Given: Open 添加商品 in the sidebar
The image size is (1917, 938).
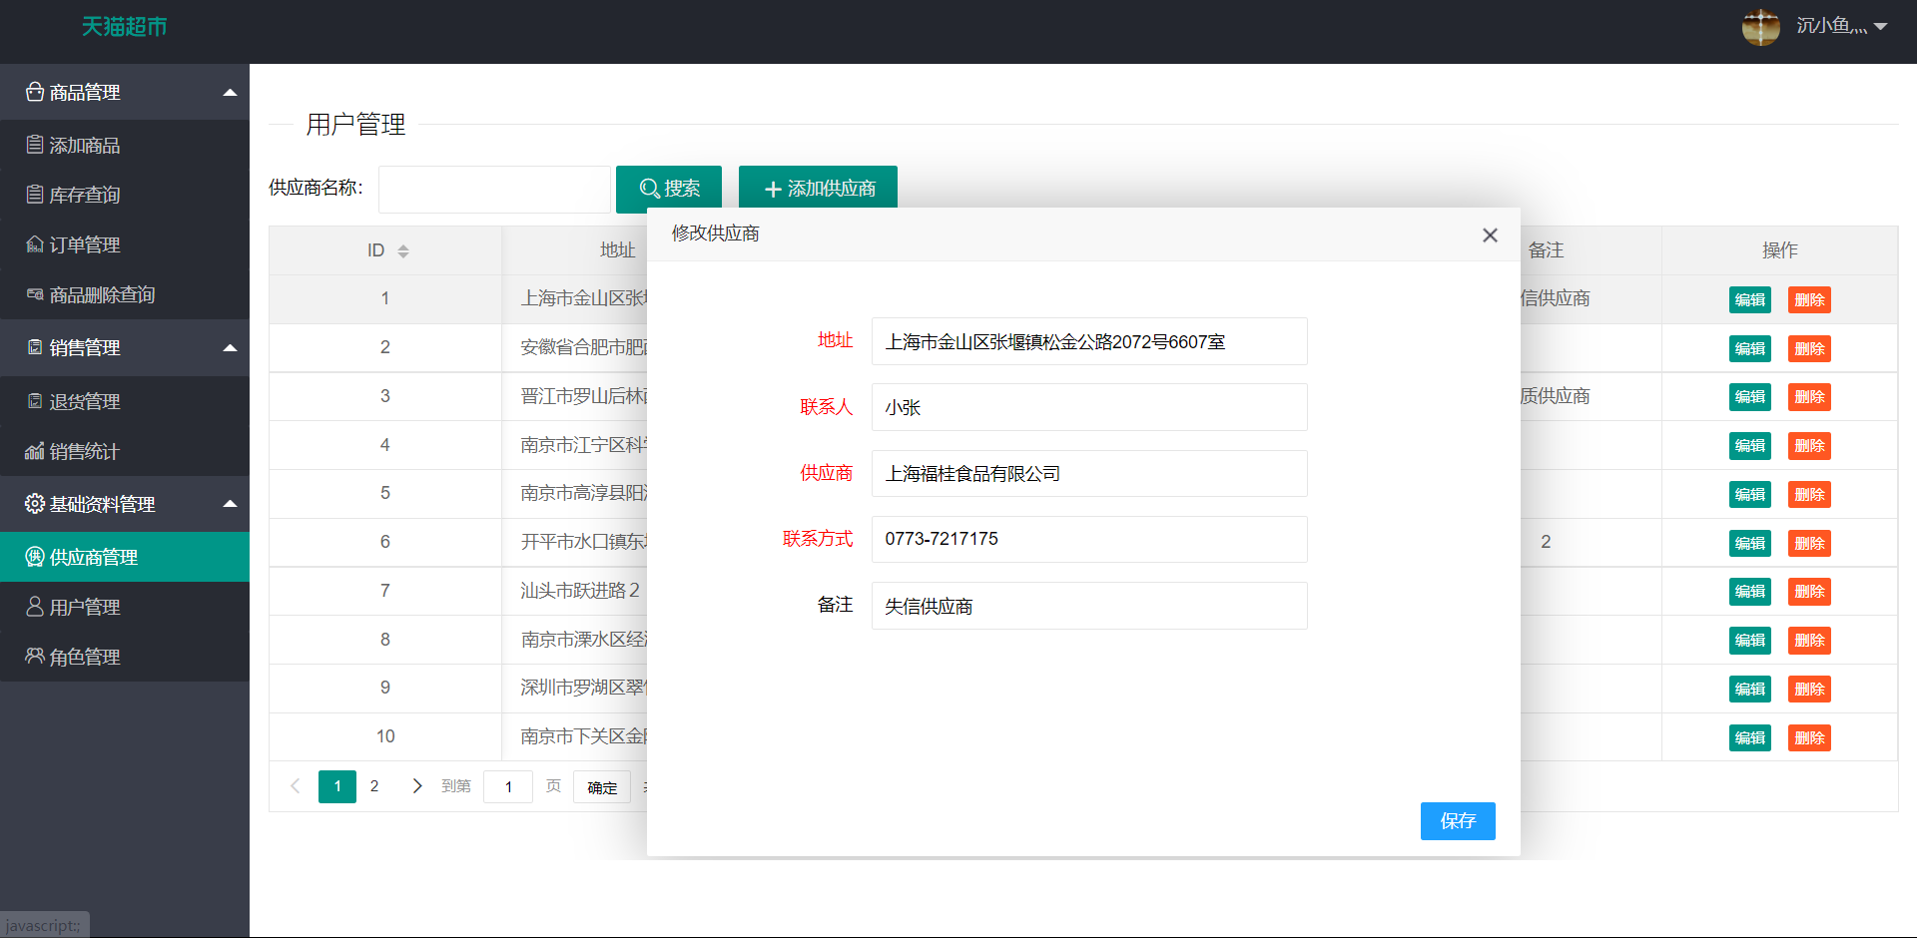Looking at the screenshot, I should (x=85, y=146).
